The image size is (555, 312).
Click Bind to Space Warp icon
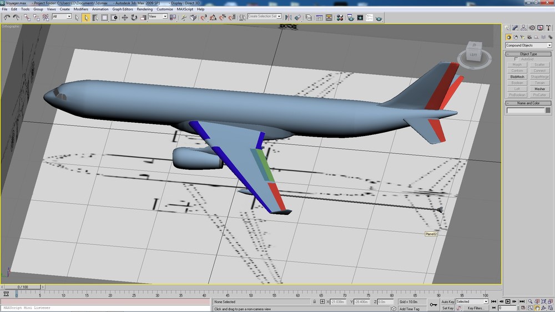point(46,17)
